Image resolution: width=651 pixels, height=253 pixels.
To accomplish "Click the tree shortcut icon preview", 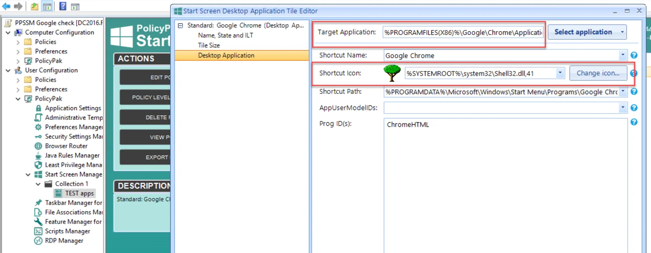I will tap(392, 73).
